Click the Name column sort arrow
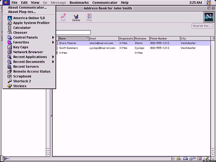Viewport: 216px width, 162px height. coord(87,38)
